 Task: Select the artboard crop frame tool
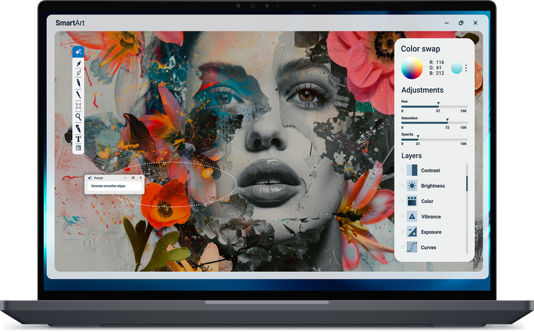click(x=78, y=106)
